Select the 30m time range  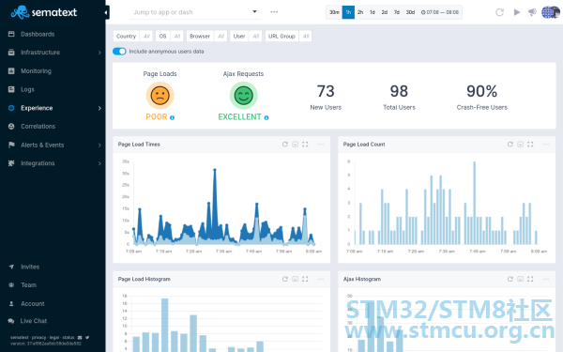334,12
